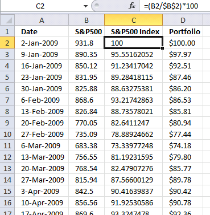Open the Name Box dropdown arrow
Image resolution: width=210 pixels, height=215 pixels.
point(85,6)
